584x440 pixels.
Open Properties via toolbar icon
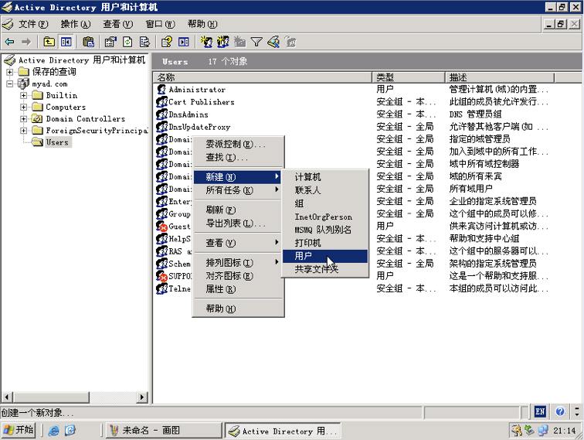tap(110, 42)
